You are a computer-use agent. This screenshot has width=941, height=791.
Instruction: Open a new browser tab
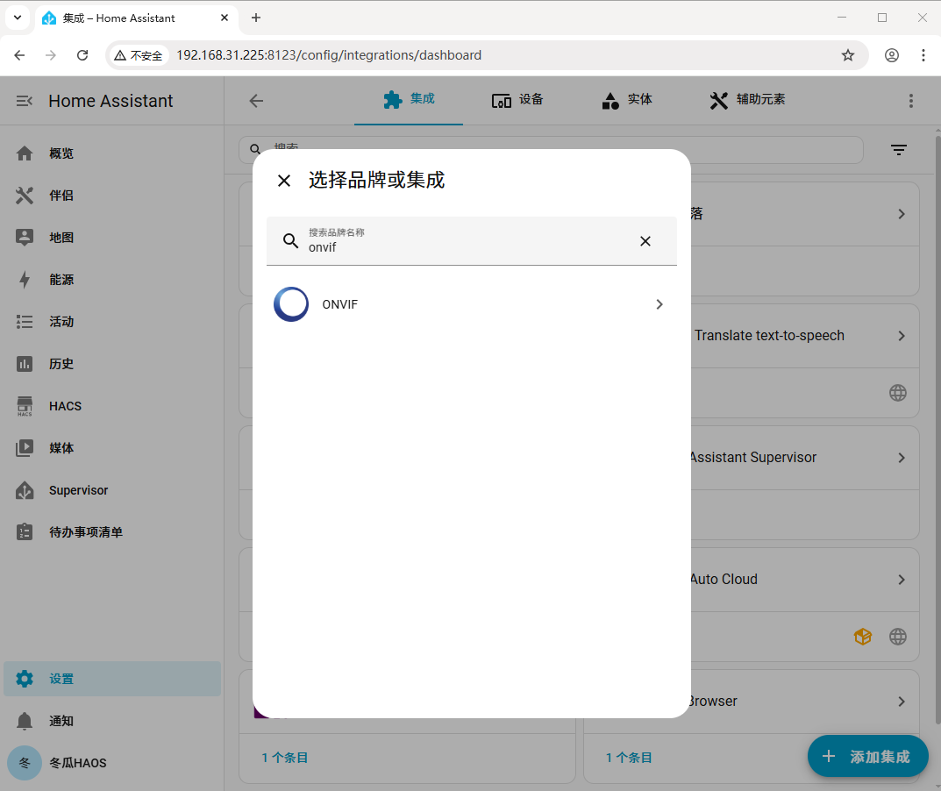point(256,18)
